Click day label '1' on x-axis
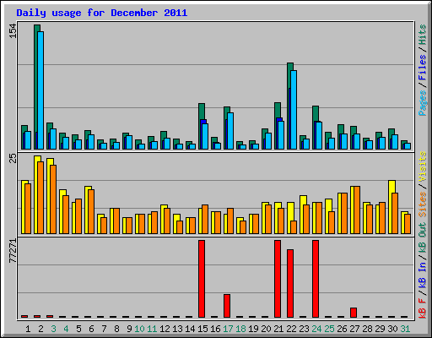Viewport: 432px width, 338px height. coord(28,329)
